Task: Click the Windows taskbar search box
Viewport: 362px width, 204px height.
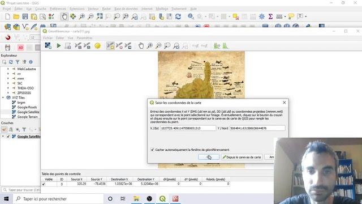Action: click(58, 199)
